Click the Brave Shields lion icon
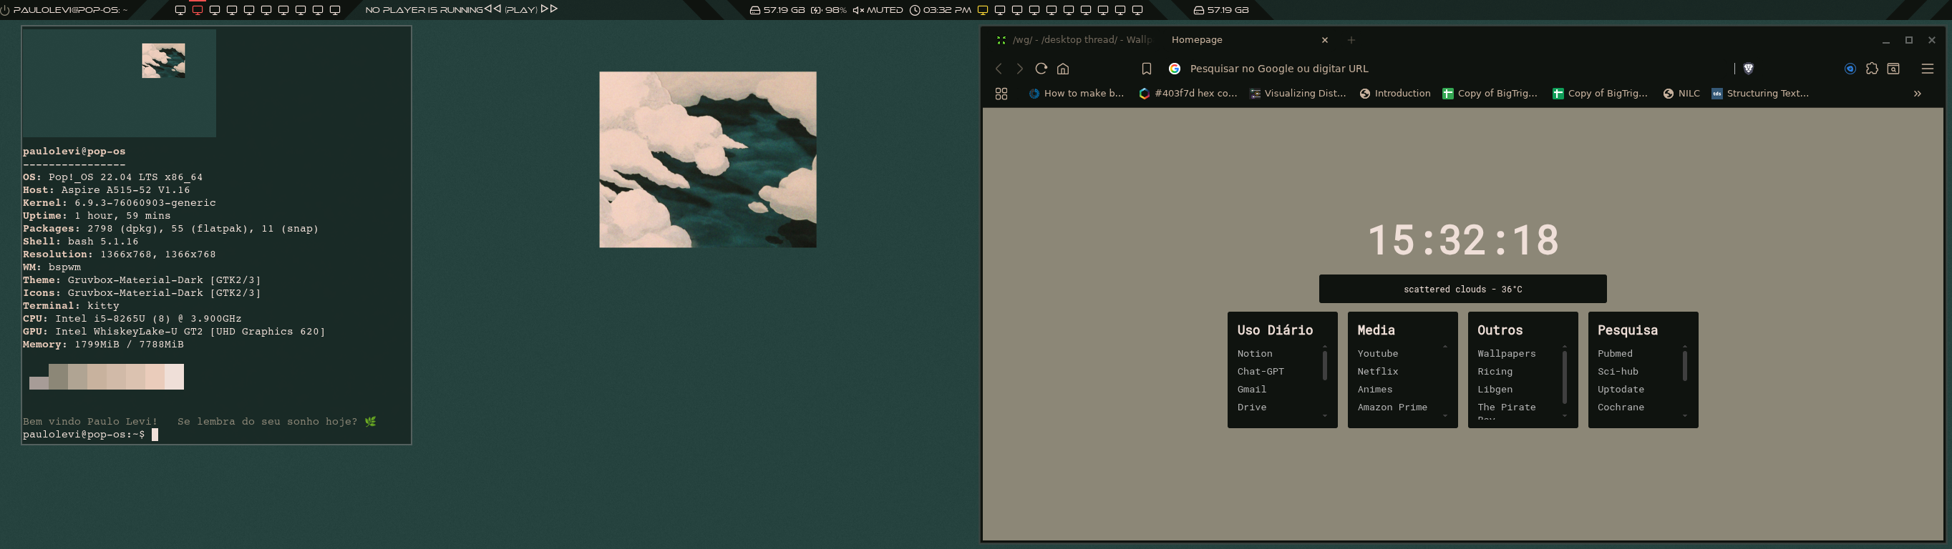 (1748, 69)
